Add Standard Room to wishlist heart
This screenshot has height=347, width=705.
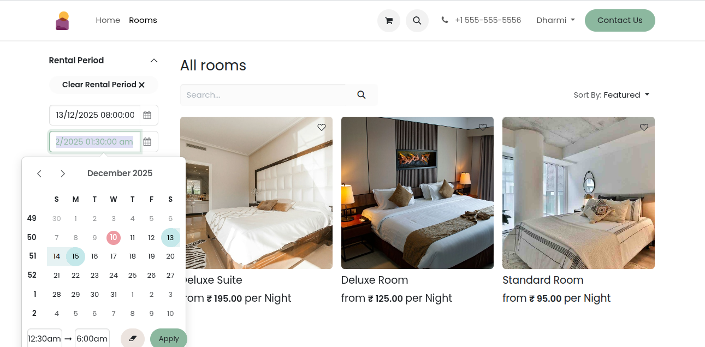644,127
